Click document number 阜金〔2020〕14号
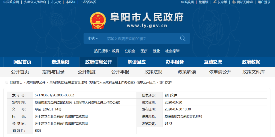The image size is (275, 137). tap(48, 109)
